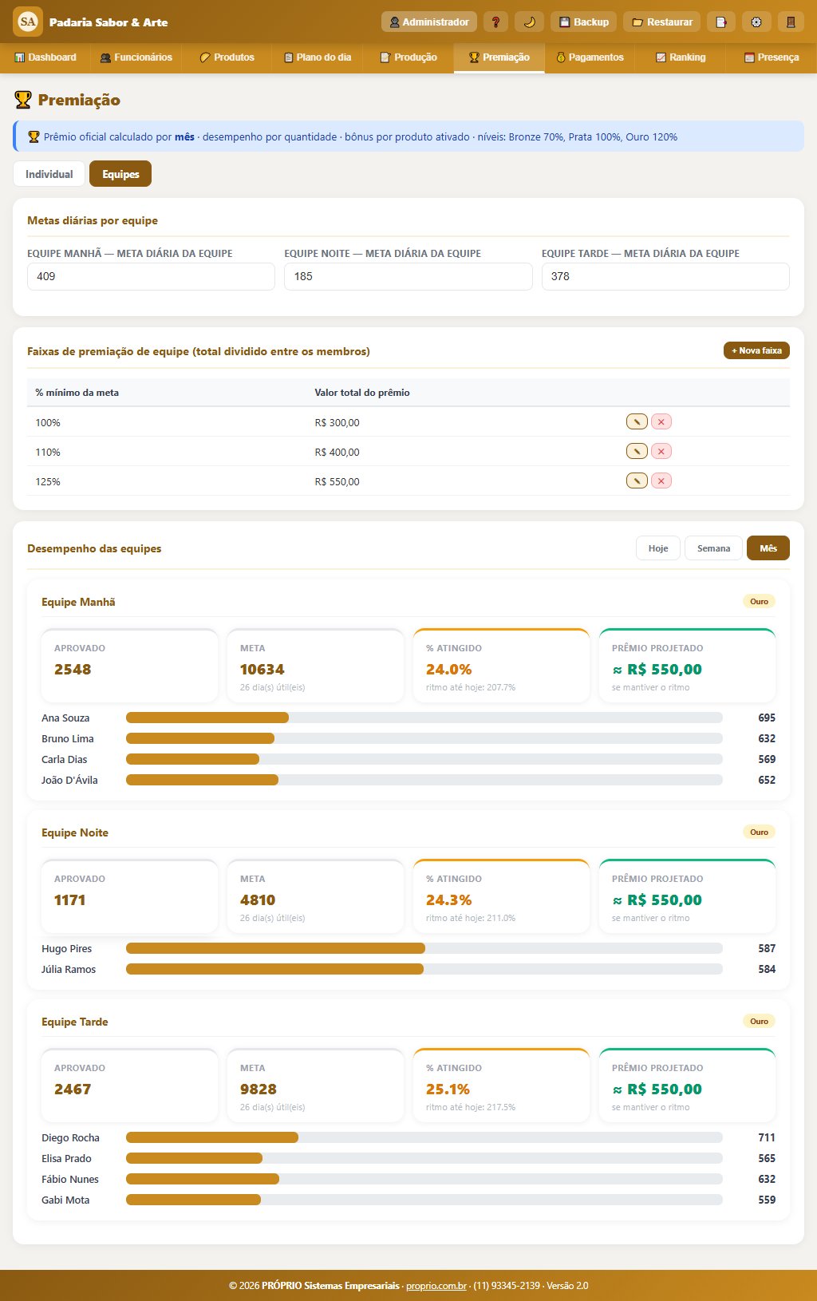Screen dimensions: 817x1301
Task: Delete the 110% prize tier
Action: click(x=661, y=451)
